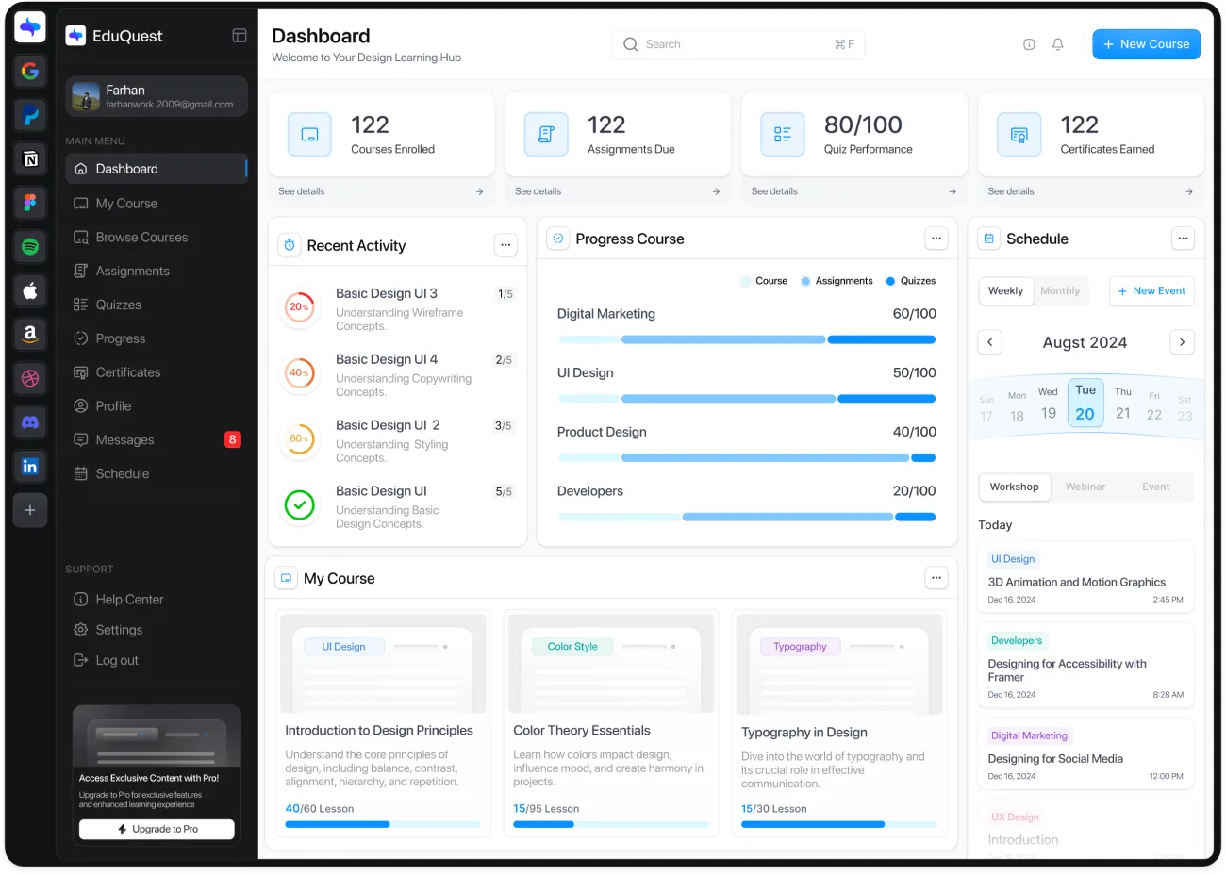Expand Certificates Earned See details arrow
Viewport: 1226px width, 875px height.
pos(1189,191)
